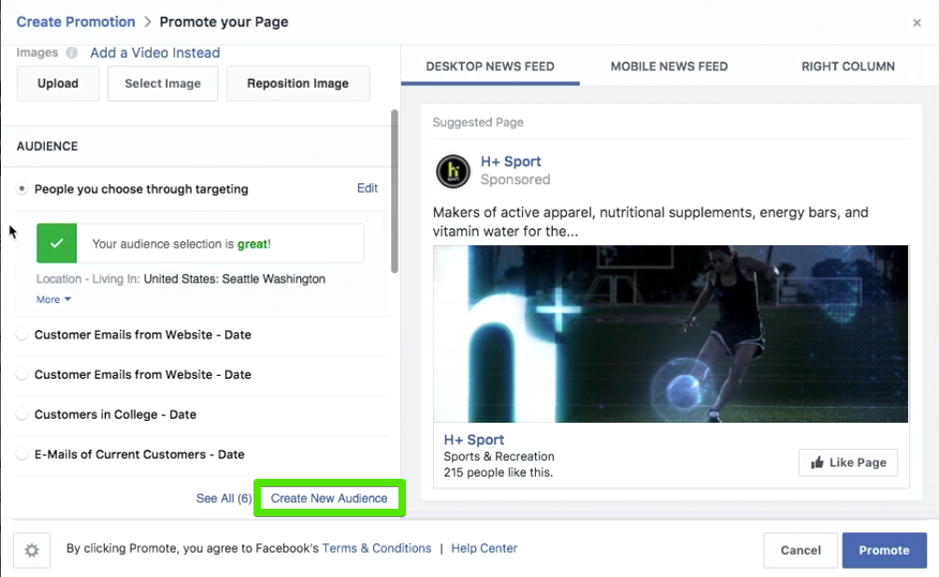Edit the targeting audience
This screenshot has width=939, height=577.
click(368, 188)
